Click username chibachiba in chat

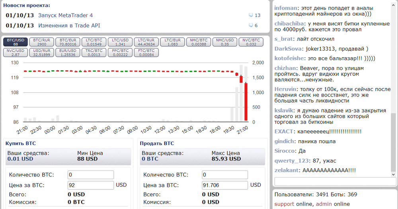pos(289,24)
